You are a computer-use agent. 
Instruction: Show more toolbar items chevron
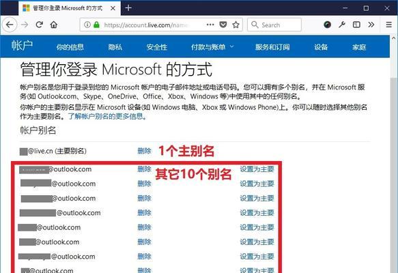coord(371,25)
